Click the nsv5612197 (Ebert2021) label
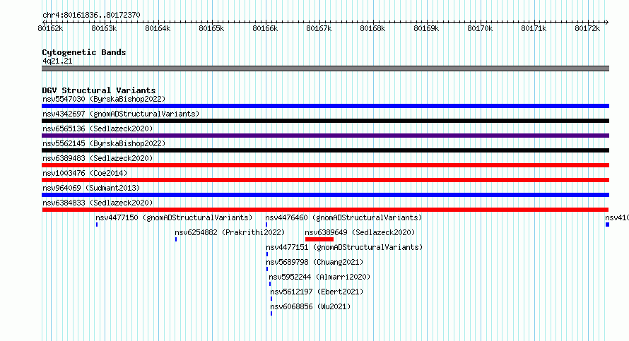This screenshot has width=629, height=341. (x=317, y=292)
